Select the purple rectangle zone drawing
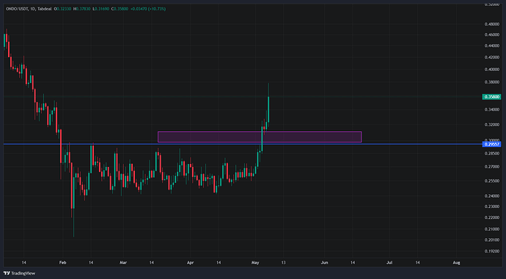The height and width of the screenshot is (279, 506). click(x=260, y=137)
